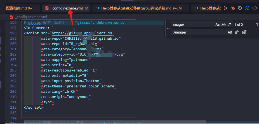Screen dimensions: 259x124
Task: Click Replace All icon
Action: pyautogui.click(x=244, y=32)
